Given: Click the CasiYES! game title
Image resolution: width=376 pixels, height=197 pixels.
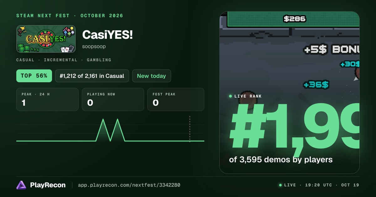Looking at the screenshot, I should click(x=107, y=35).
